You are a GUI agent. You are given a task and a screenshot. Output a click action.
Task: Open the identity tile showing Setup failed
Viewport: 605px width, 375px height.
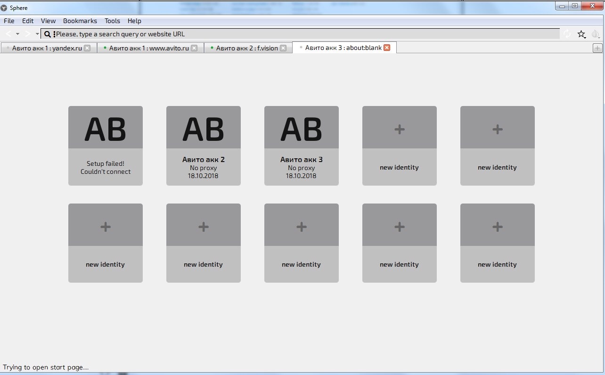(x=106, y=146)
